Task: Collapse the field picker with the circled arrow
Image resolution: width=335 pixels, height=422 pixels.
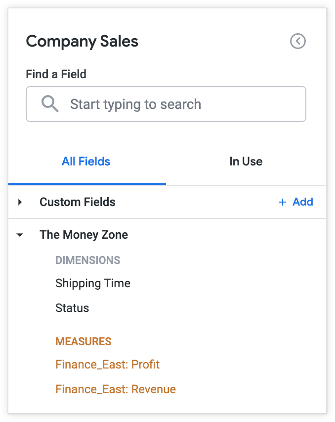Action: click(x=298, y=41)
